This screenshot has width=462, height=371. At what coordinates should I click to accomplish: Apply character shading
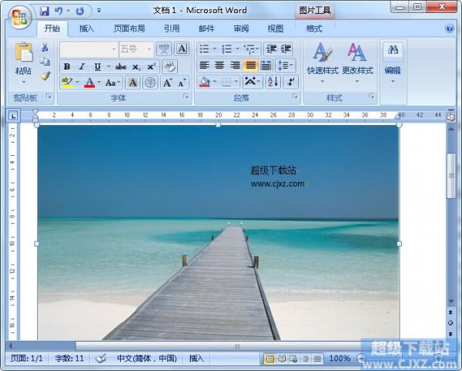coord(132,83)
